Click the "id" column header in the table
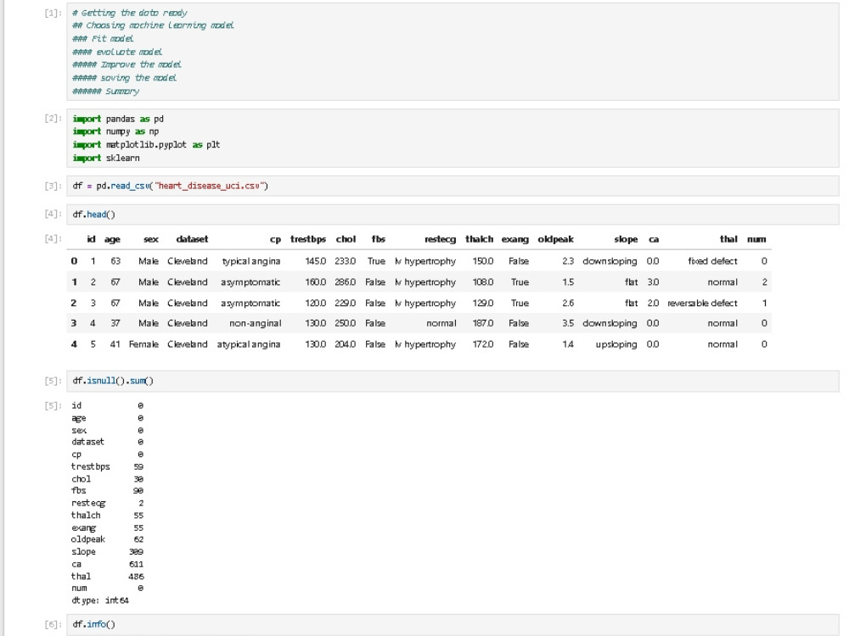Viewport: 849px width, 636px height. click(x=91, y=239)
